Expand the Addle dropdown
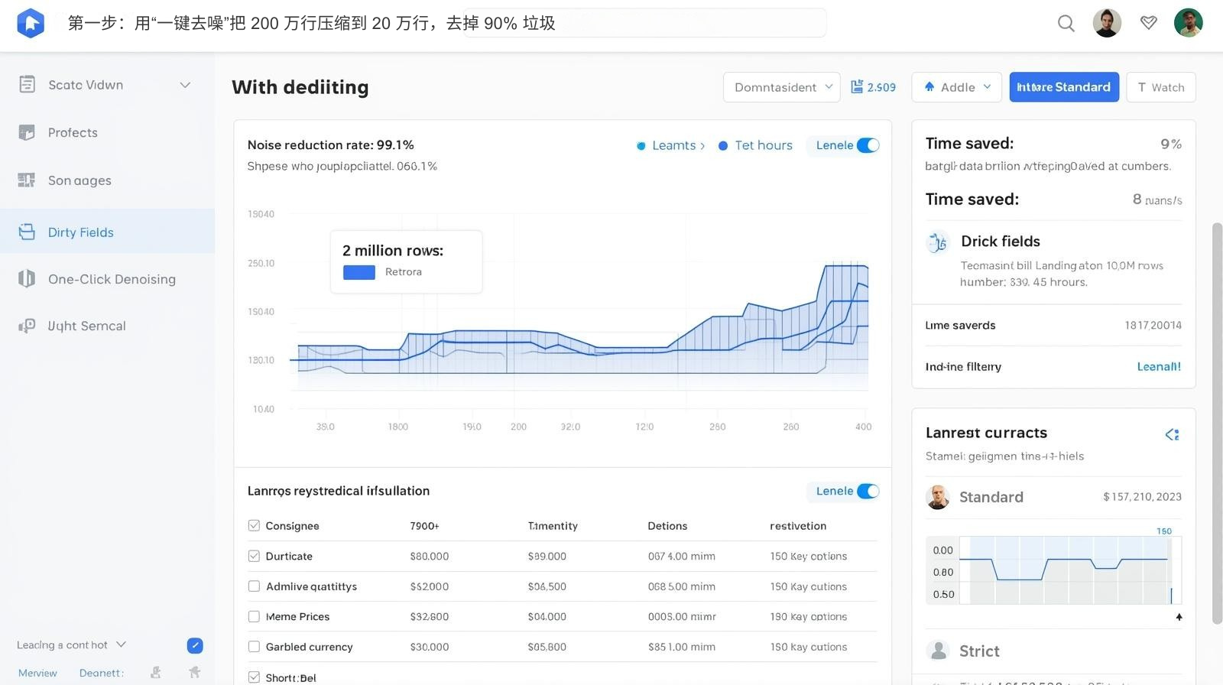The image size is (1223, 685). (x=958, y=87)
